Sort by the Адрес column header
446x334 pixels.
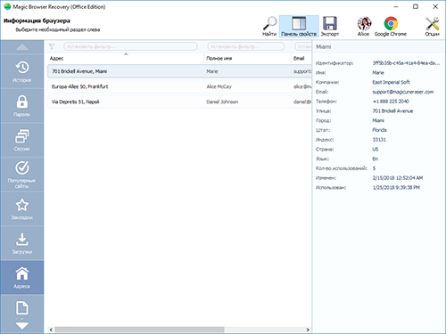coord(126,58)
